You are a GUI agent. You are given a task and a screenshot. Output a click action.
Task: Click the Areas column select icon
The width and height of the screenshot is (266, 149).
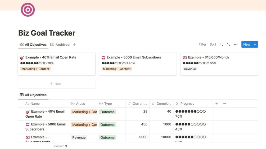point(73,104)
